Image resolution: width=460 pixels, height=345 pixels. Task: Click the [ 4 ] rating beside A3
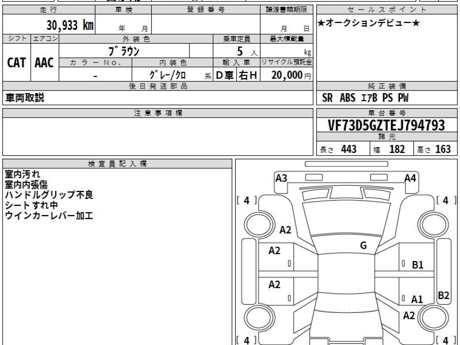(x=247, y=200)
